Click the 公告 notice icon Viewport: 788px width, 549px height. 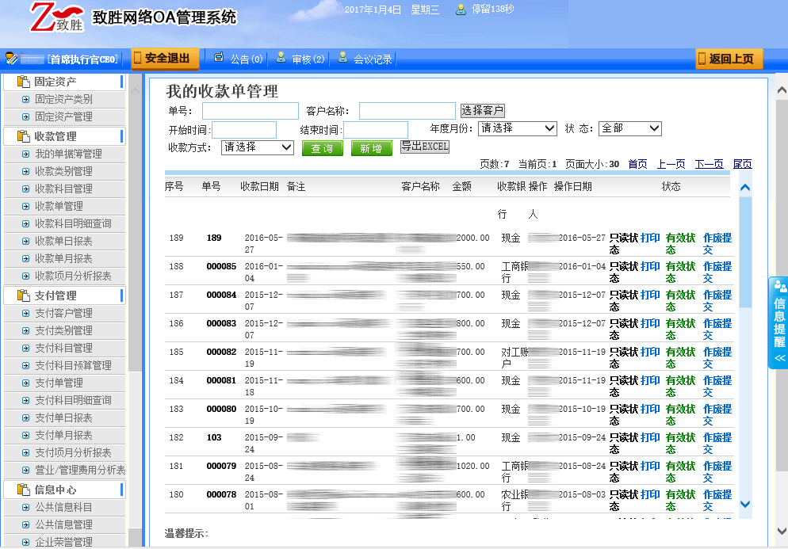click(x=219, y=57)
